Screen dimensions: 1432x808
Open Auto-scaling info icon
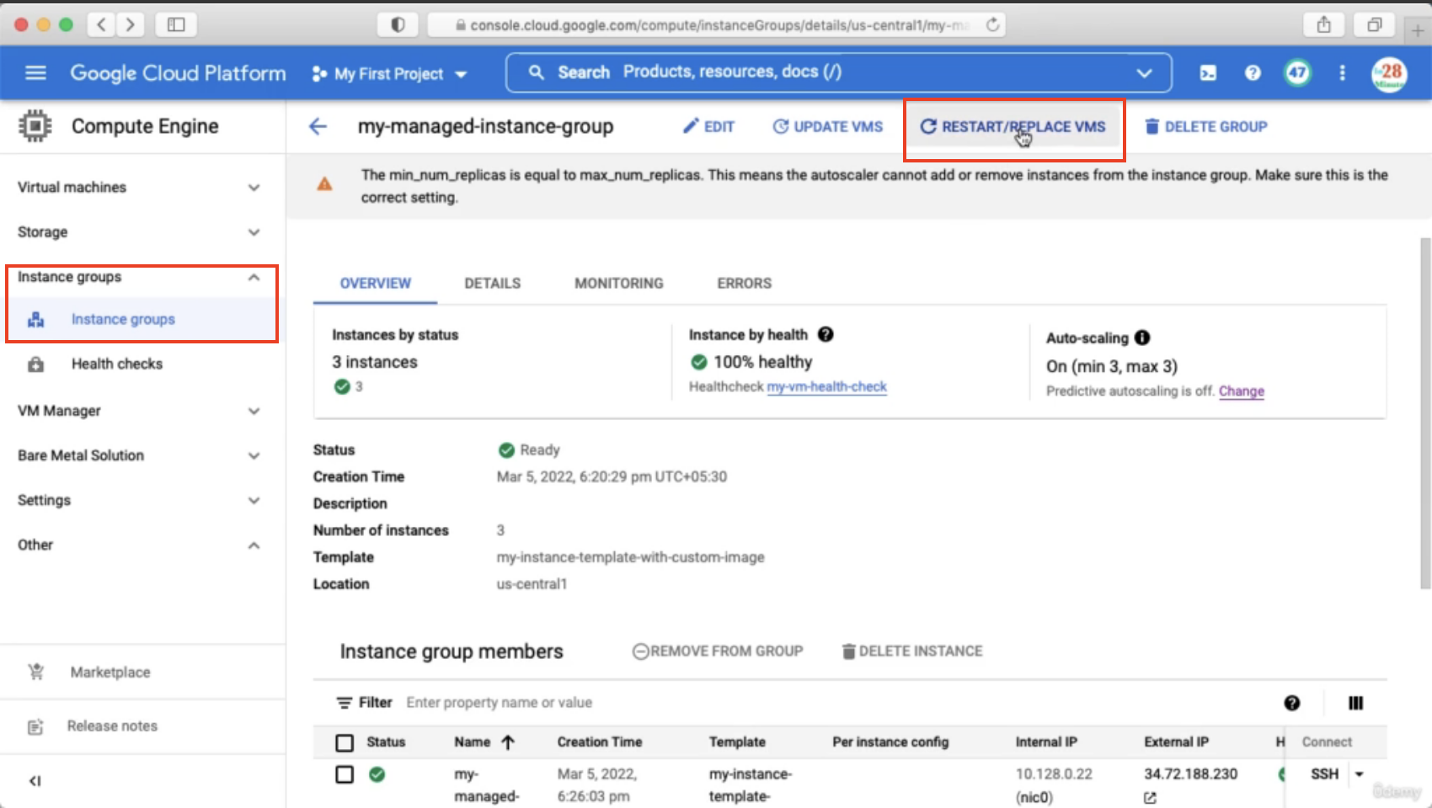coord(1142,338)
